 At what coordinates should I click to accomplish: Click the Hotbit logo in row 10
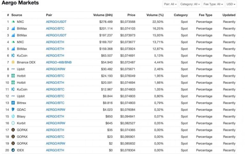(13, 83)
